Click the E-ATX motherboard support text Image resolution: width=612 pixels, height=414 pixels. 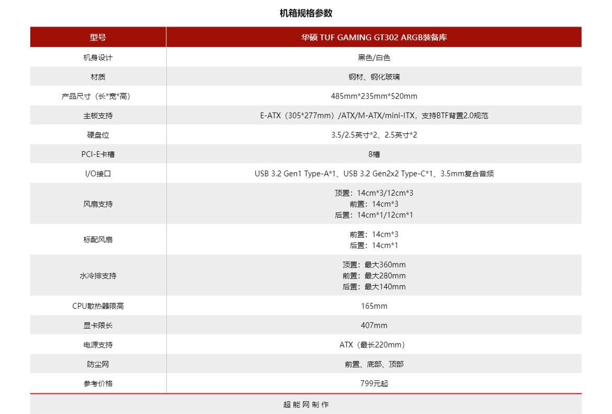point(373,116)
